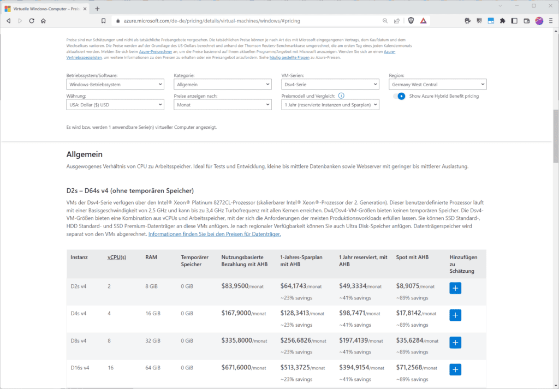Open the Preismodell dropdown showing 1 Jahr
The height and width of the screenshot is (389, 559).
click(330, 105)
